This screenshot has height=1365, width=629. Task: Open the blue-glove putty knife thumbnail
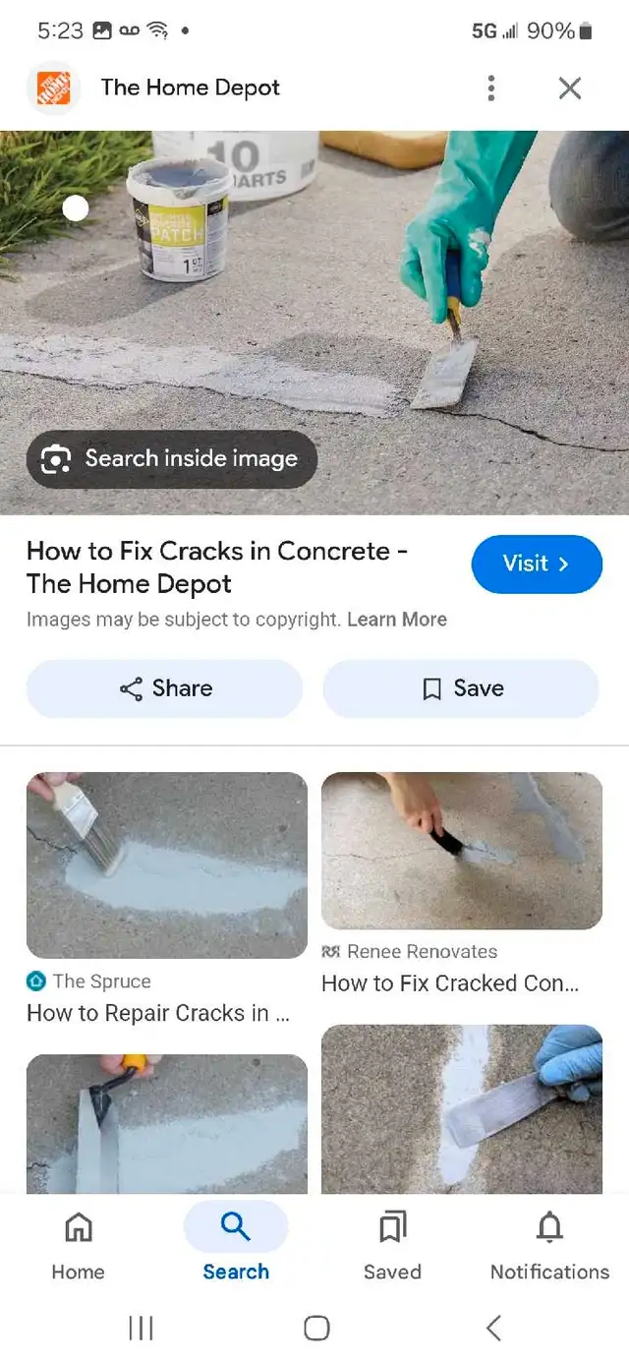462,1109
